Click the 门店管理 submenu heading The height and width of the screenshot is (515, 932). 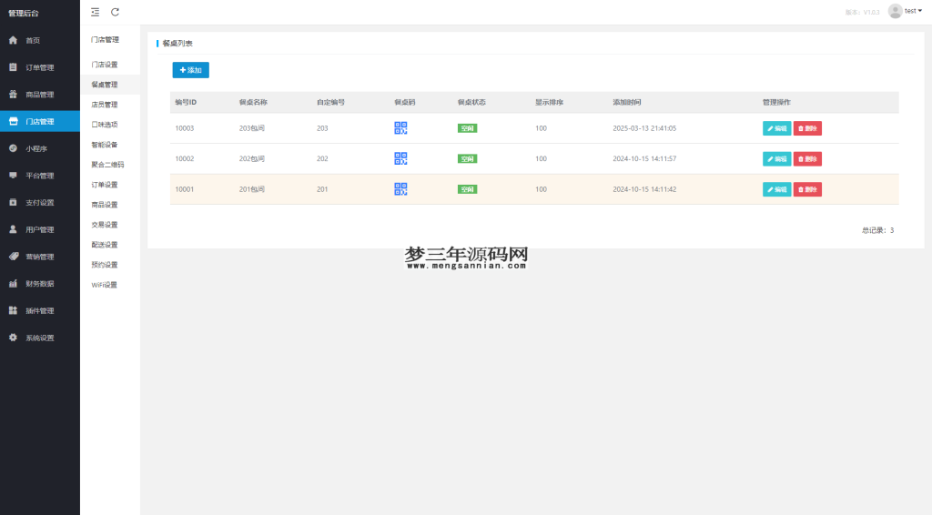[106, 40]
